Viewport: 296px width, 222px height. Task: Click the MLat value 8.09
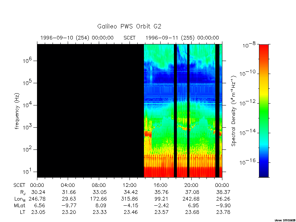point(101,205)
